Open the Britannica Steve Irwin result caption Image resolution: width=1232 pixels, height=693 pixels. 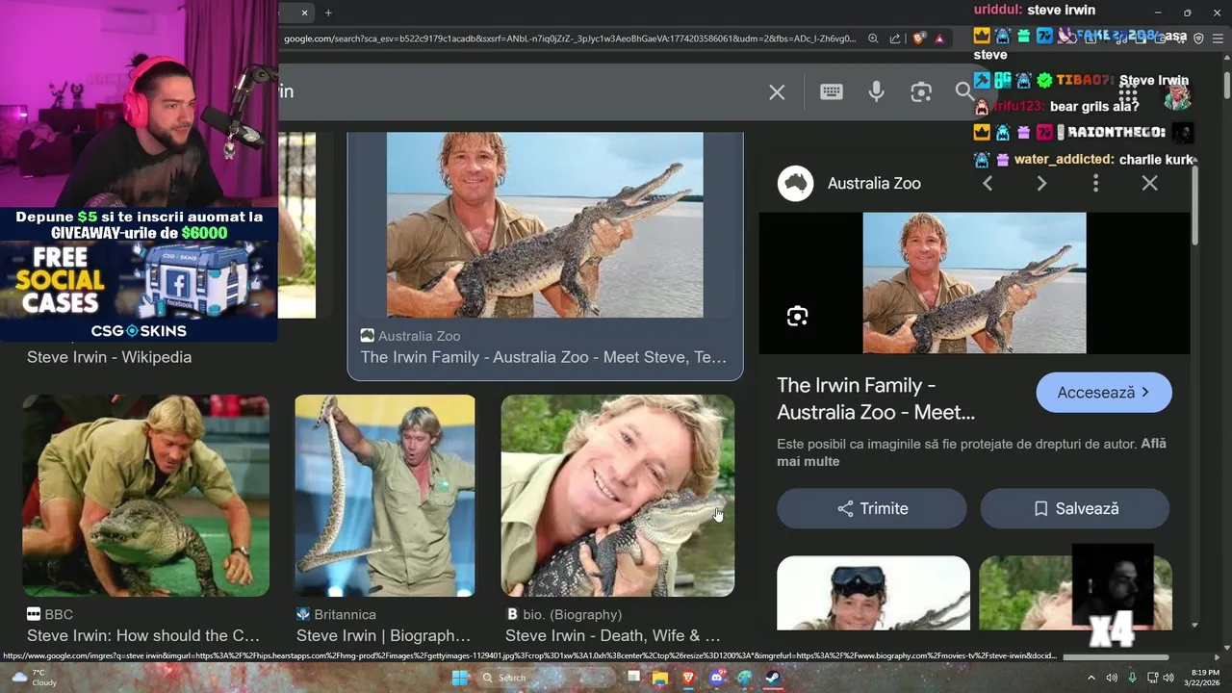tap(383, 635)
